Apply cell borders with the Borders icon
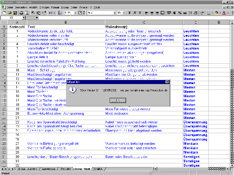The height and width of the screenshot is (175, 234). tap(209, 13)
